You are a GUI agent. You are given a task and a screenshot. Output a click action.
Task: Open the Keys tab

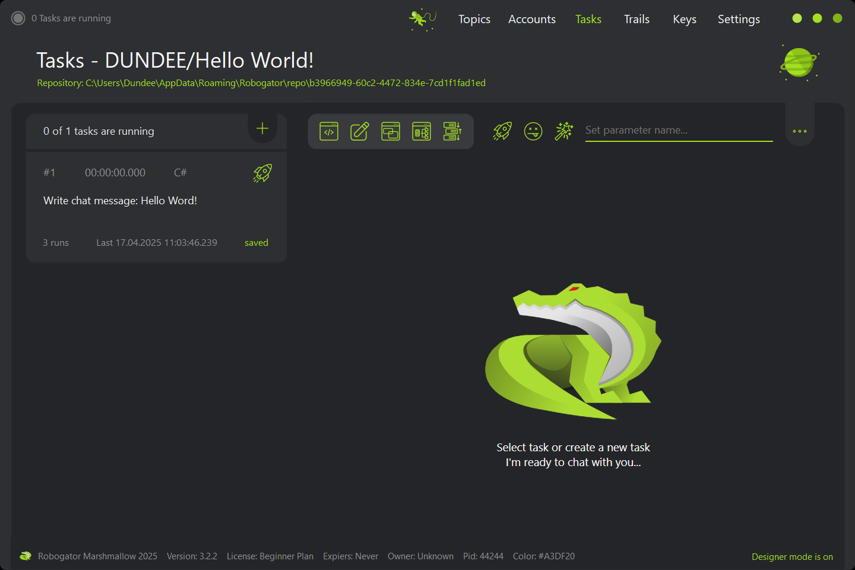click(x=685, y=19)
